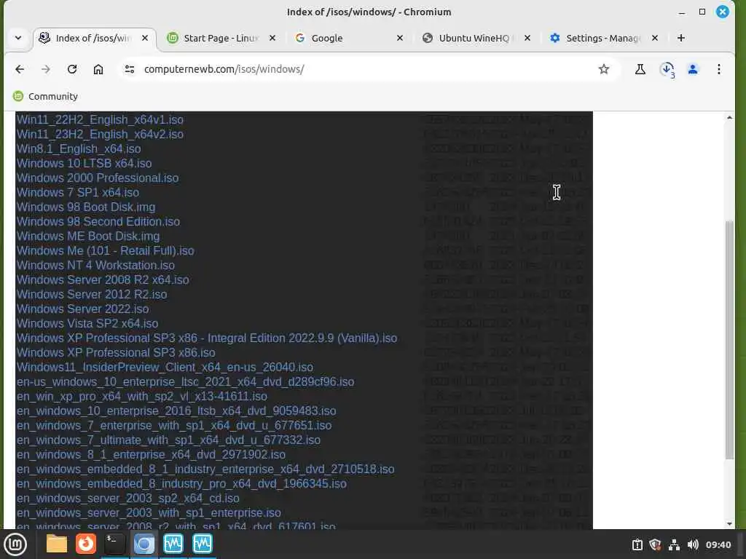Click Windows 7 SP1 x64.iso

[77, 192]
